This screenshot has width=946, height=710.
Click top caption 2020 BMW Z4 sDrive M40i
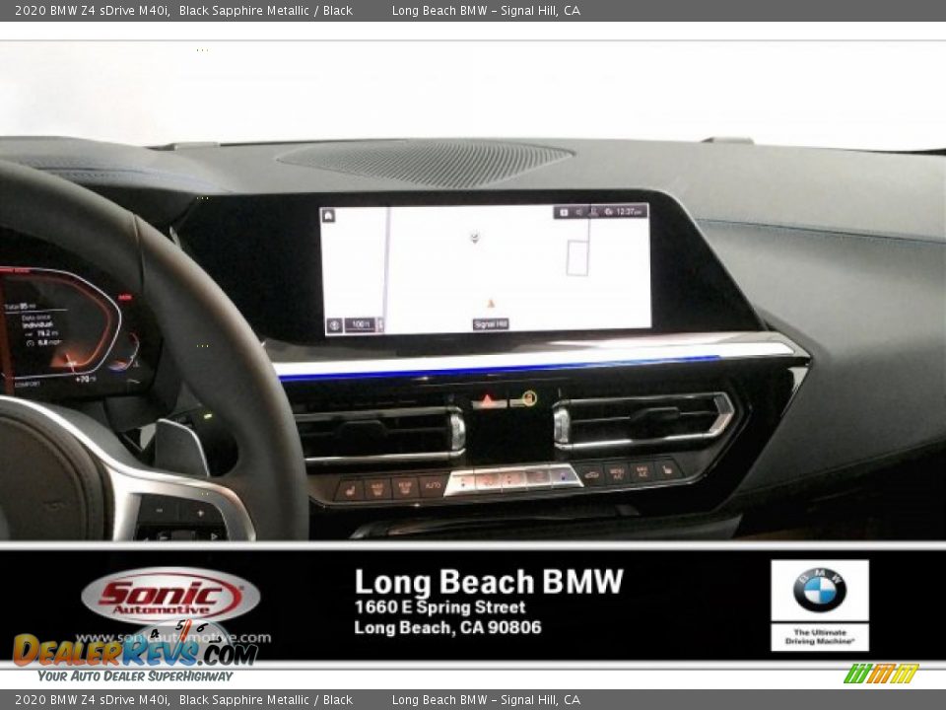(93, 10)
